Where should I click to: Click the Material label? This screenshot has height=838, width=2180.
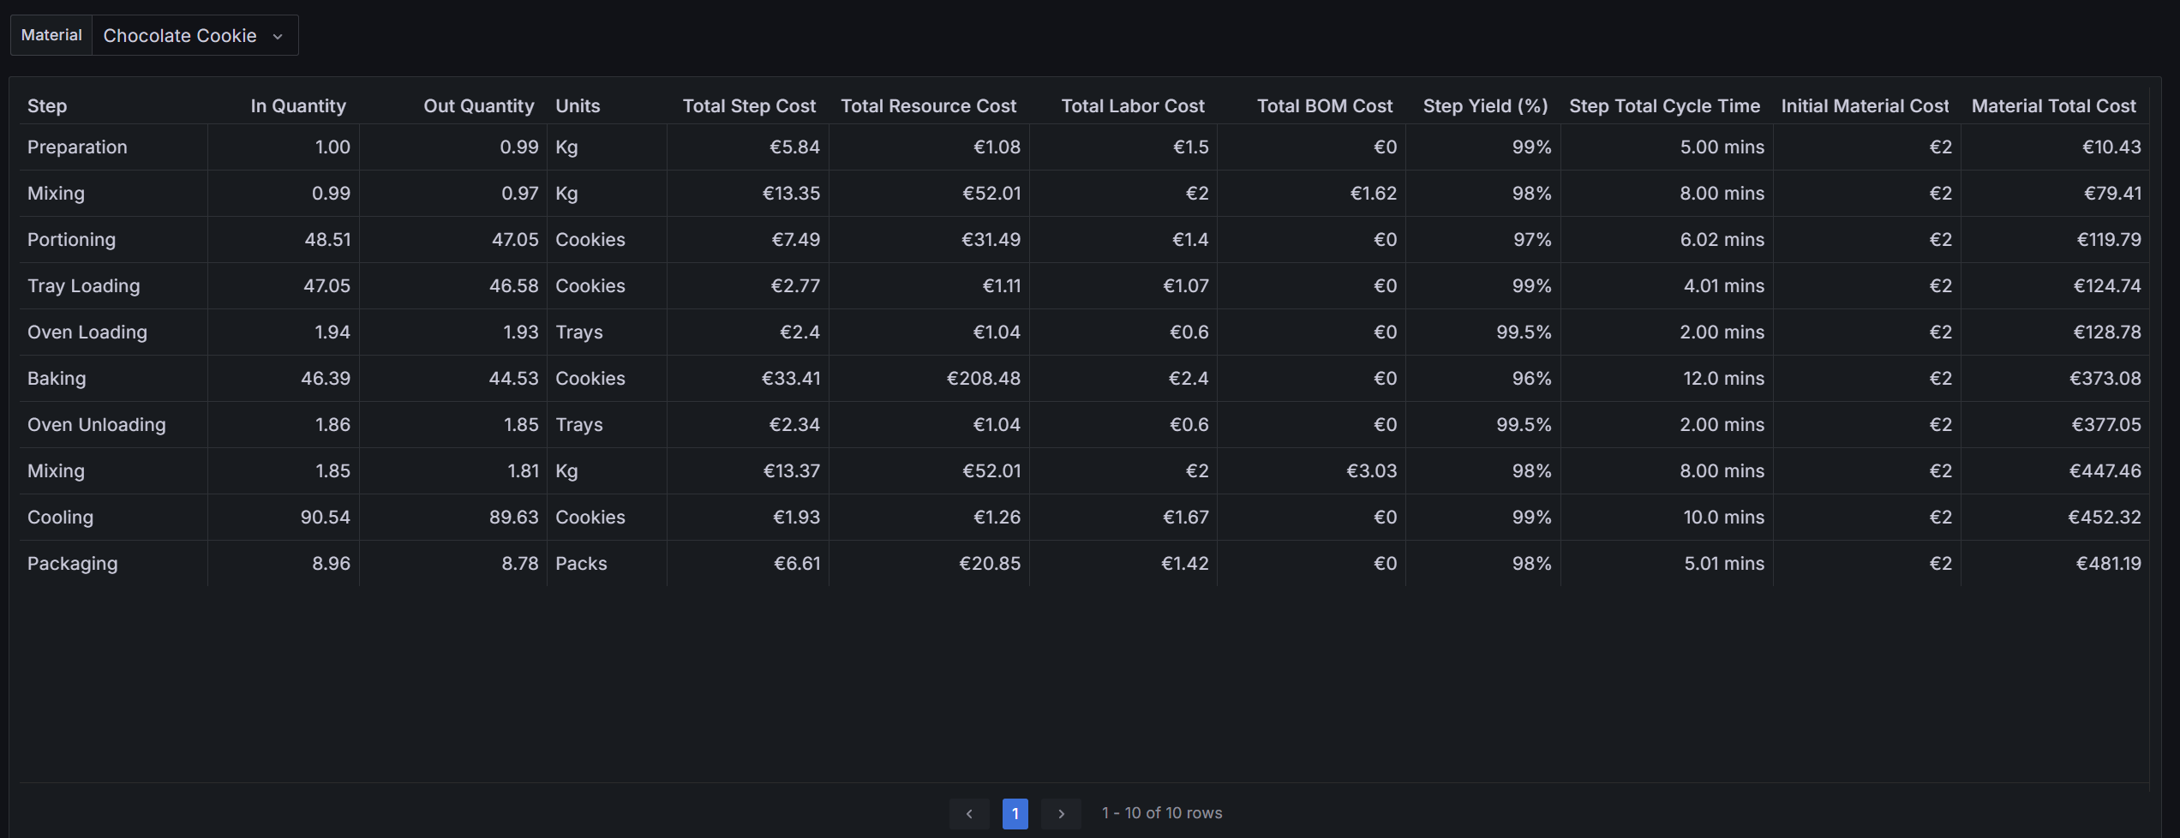click(51, 35)
